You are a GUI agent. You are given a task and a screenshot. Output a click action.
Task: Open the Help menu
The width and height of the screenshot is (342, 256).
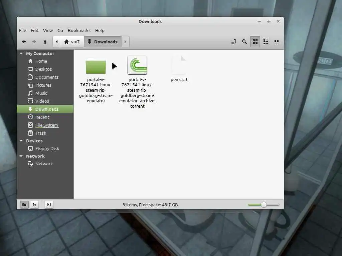pyautogui.click(x=100, y=30)
